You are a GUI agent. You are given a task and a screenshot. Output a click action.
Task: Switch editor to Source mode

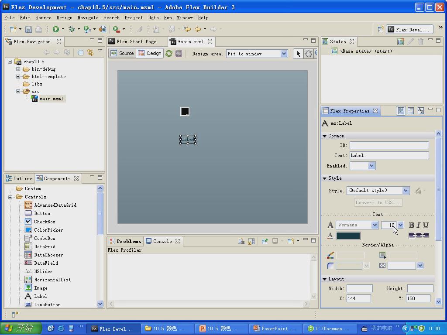pyautogui.click(x=122, y=53)
